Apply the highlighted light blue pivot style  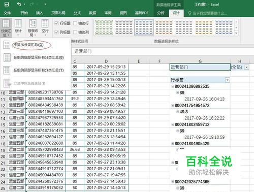pos(144,27)
